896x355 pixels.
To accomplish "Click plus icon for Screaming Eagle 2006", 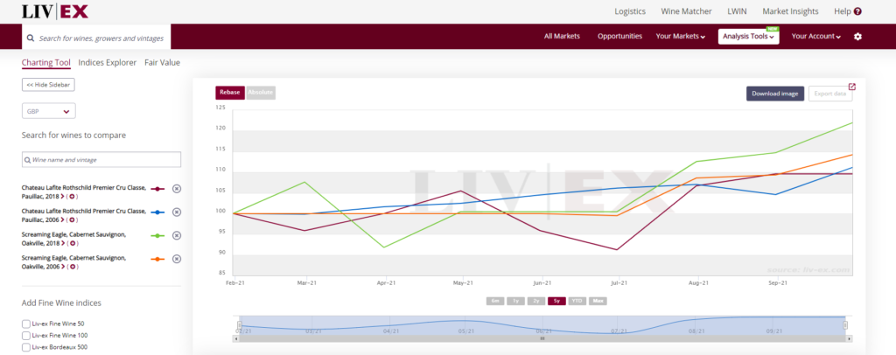I will pos(72,267).
